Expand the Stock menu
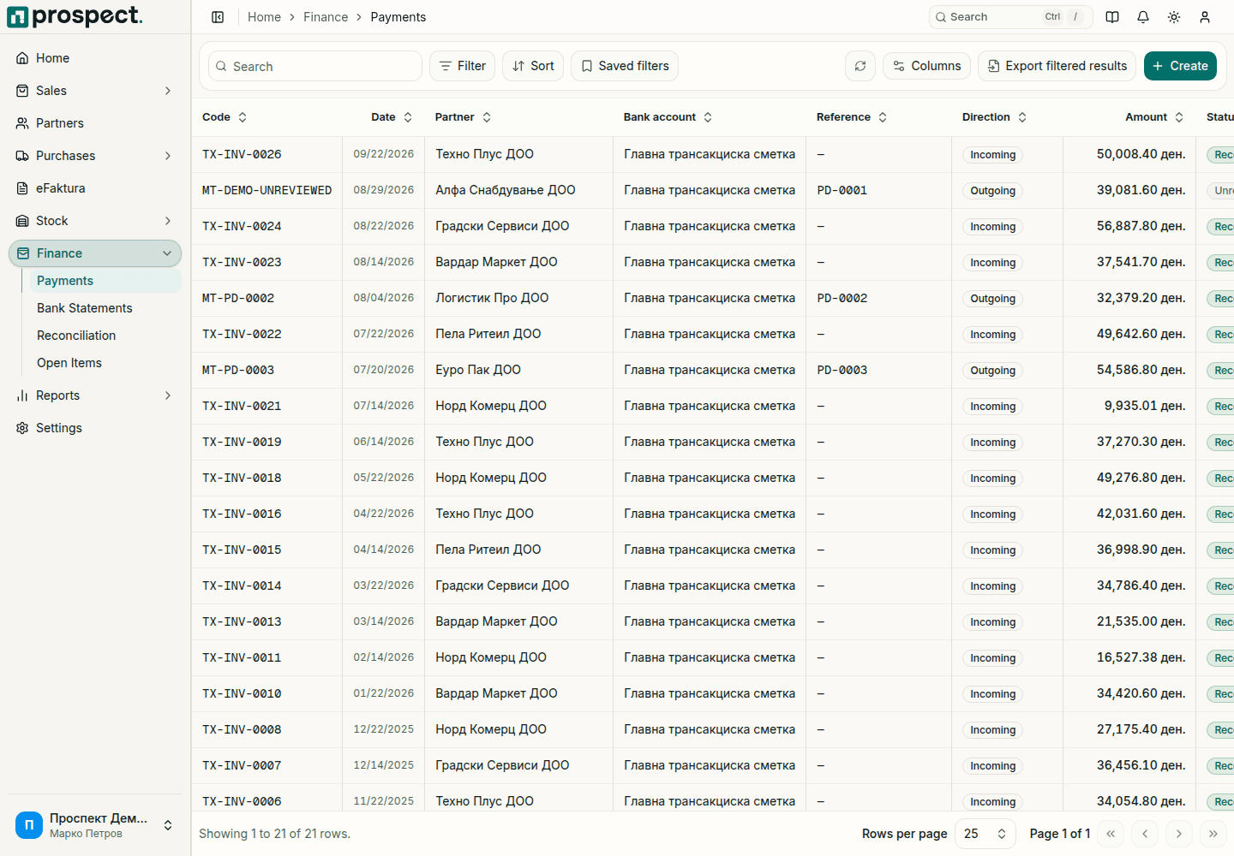 coord(95,221)
